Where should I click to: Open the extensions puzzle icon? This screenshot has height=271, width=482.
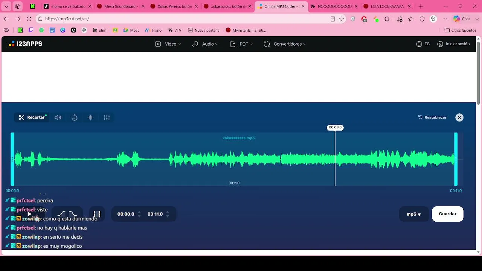387,19
